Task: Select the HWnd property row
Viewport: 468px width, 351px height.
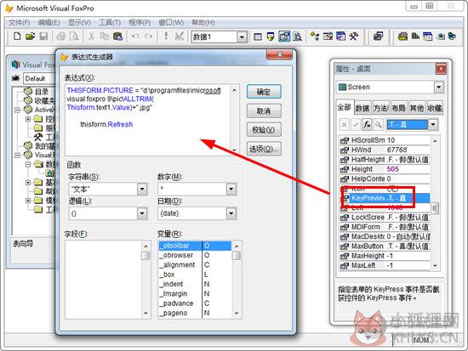Action: point(385,150)
